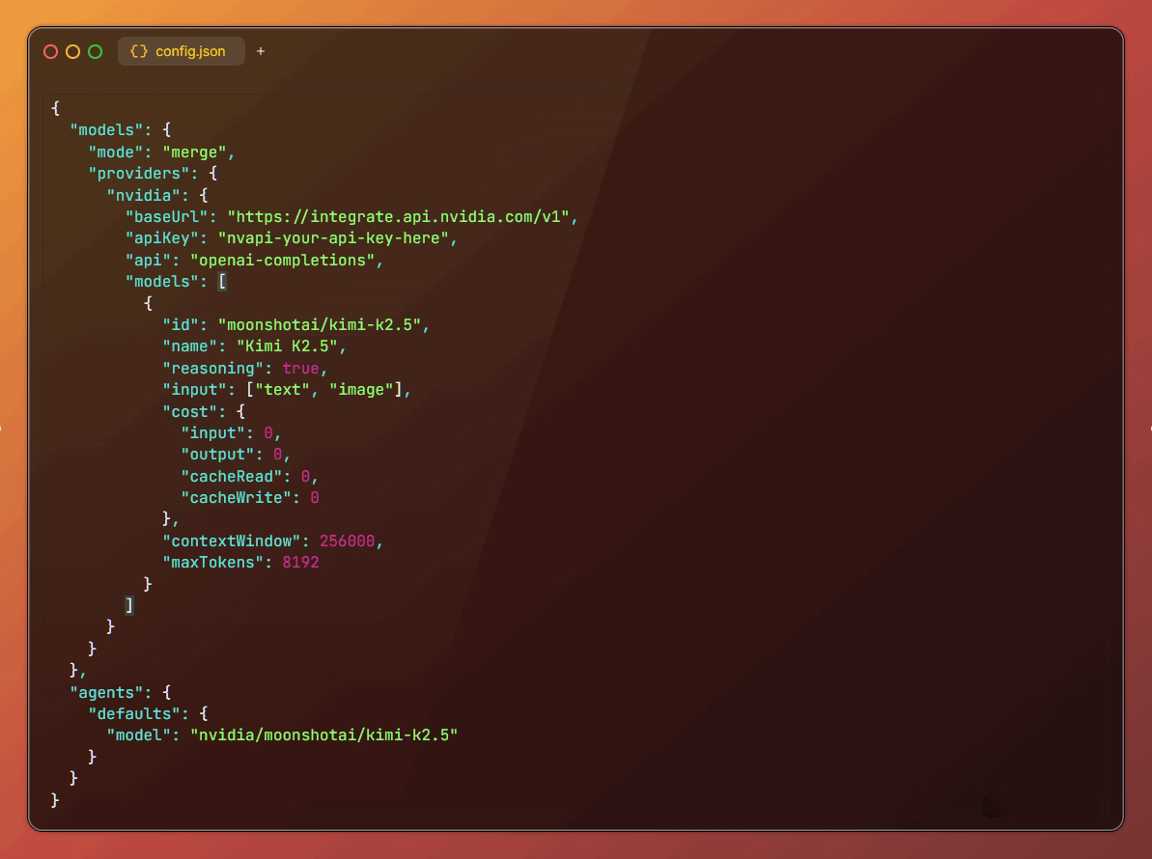1152x859 pixels.
Task: Click the "text" entry in the input array
Action: [282, 389]
